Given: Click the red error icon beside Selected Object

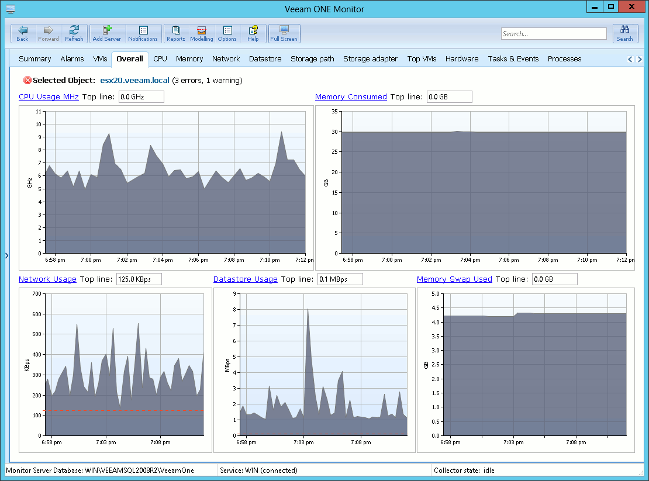Looking at the screenshot, I should 27,80.
